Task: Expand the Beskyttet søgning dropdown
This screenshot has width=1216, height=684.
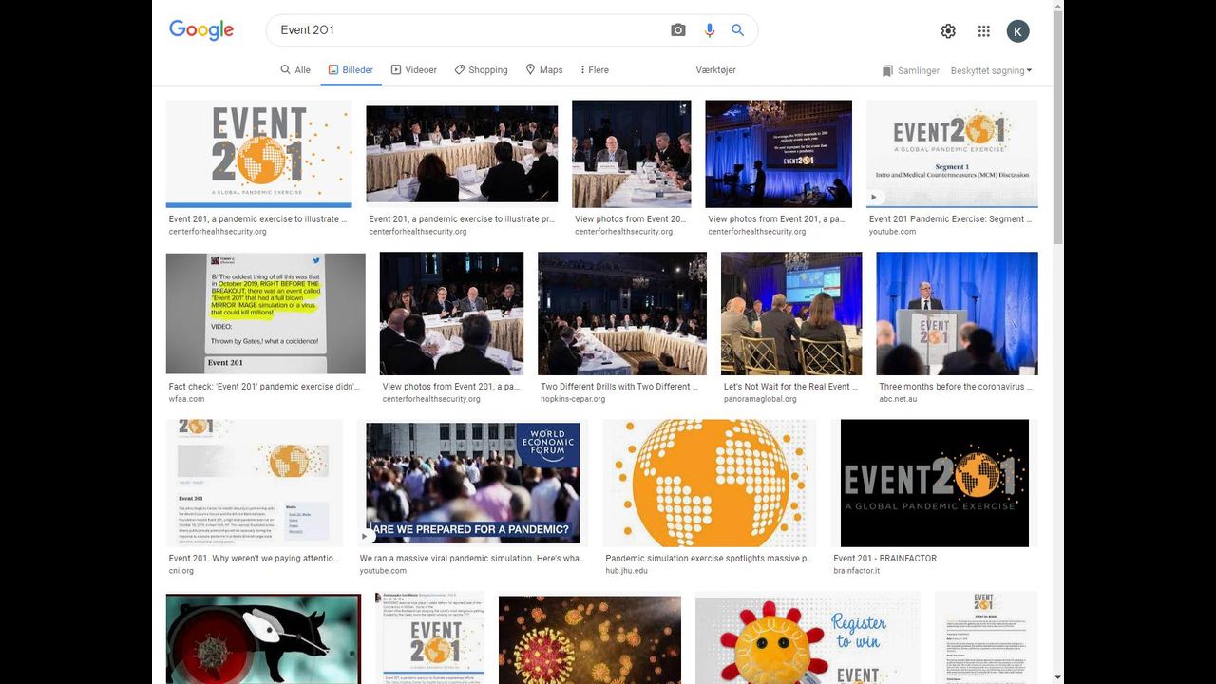Action: (991, 71)
